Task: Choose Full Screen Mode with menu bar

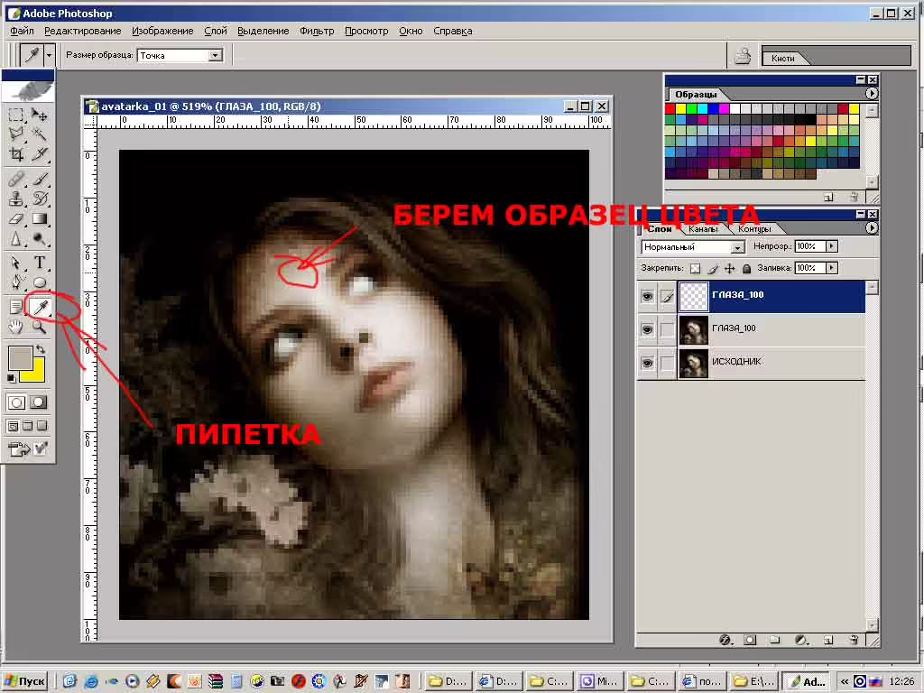Action: click(x=27, y=426)
